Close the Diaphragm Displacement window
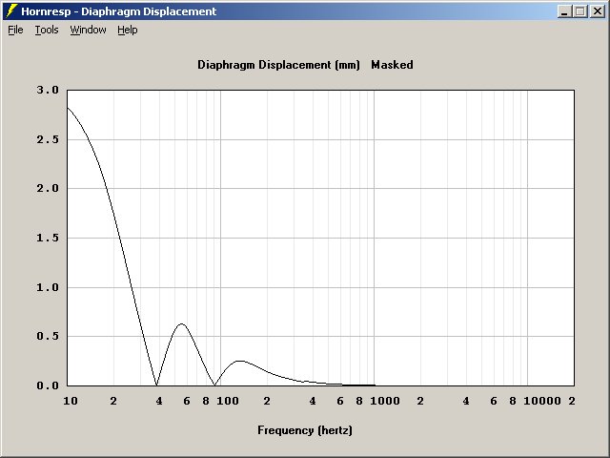Viewport: 610px width, 458px height. 598,11
